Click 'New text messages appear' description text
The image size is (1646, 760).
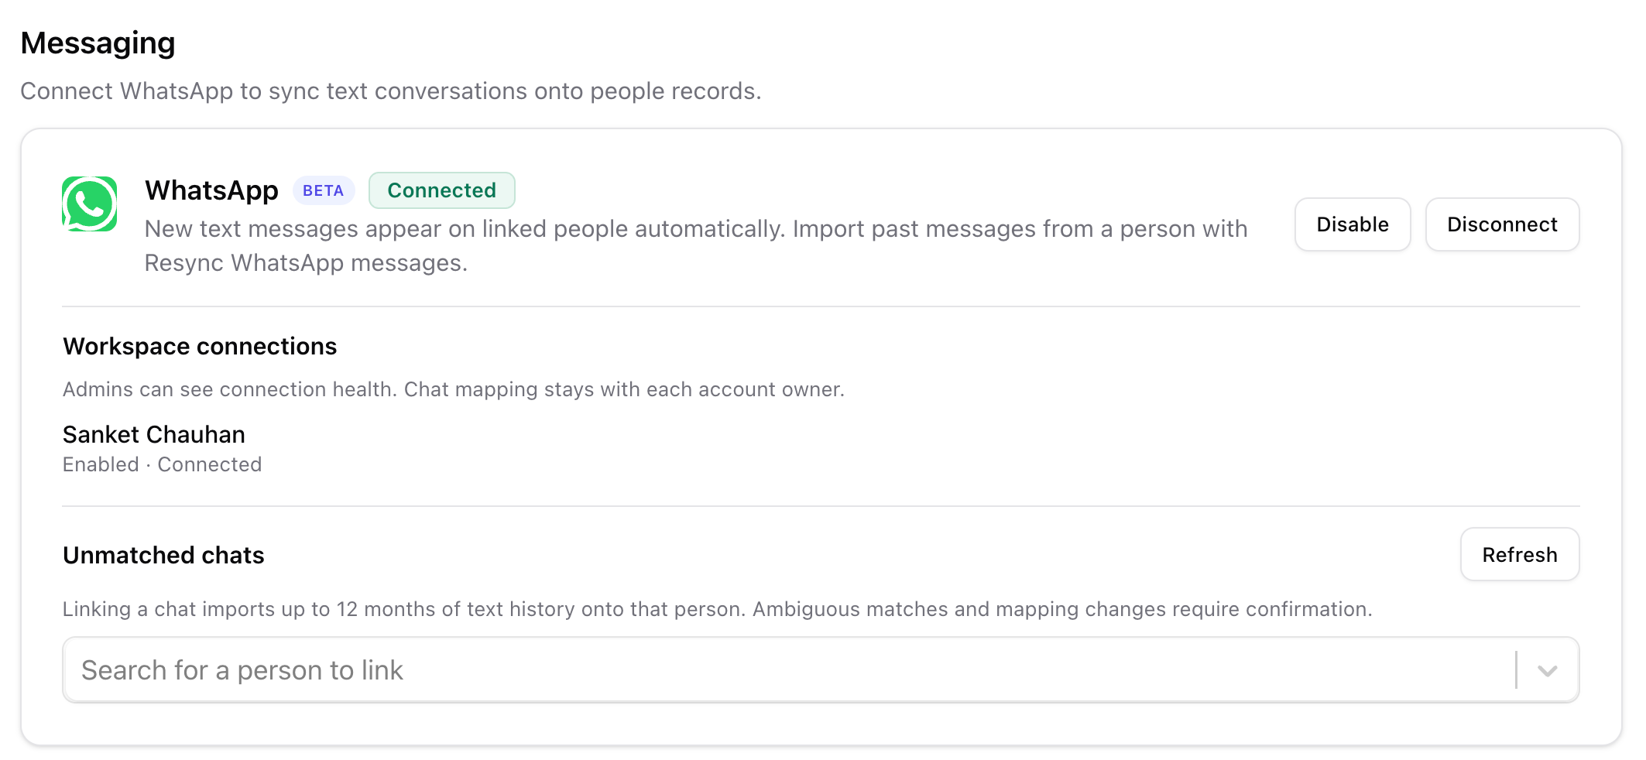[x=696, y=245]
